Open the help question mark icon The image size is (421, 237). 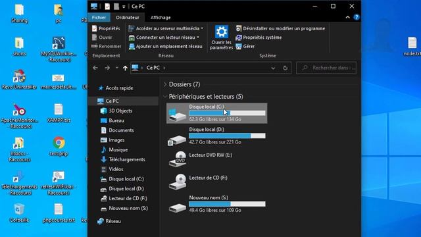[x=357, y=17]
